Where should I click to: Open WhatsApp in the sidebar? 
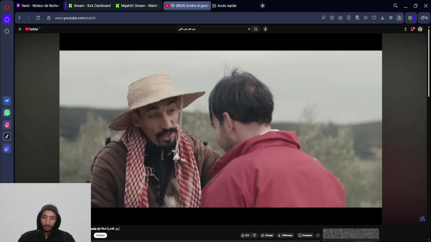point(7,113)
